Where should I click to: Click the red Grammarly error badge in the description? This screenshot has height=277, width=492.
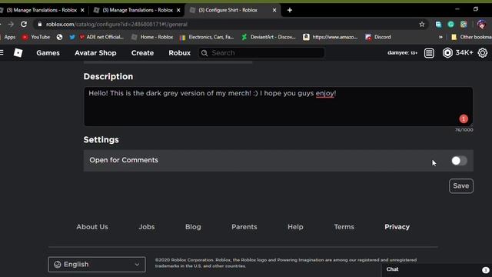pos(464,118)
